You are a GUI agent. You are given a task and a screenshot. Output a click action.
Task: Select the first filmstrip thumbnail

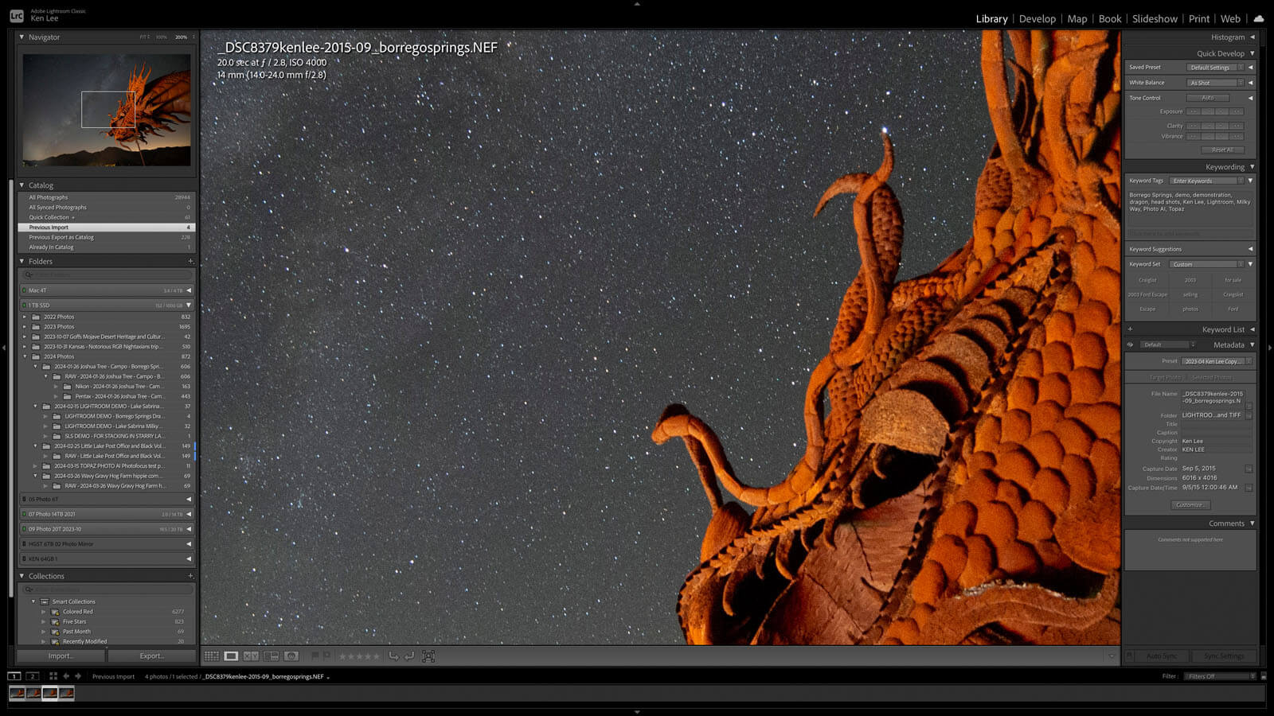coord(17,694)
